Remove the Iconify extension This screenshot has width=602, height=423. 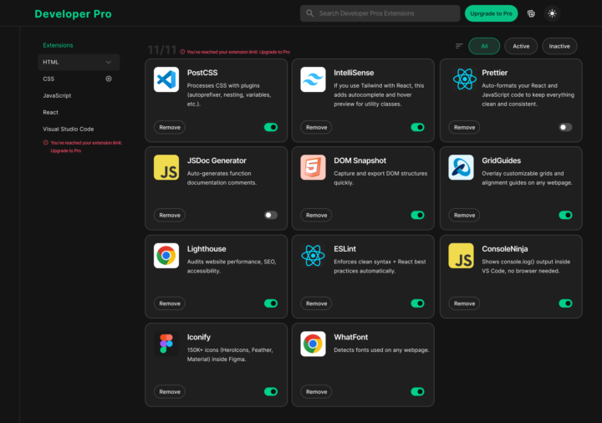click(170, 391)
